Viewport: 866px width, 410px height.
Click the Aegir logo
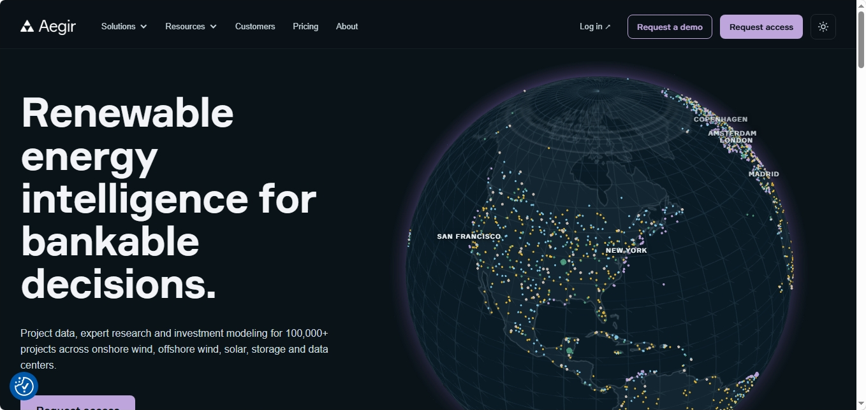tap(48, 26)
